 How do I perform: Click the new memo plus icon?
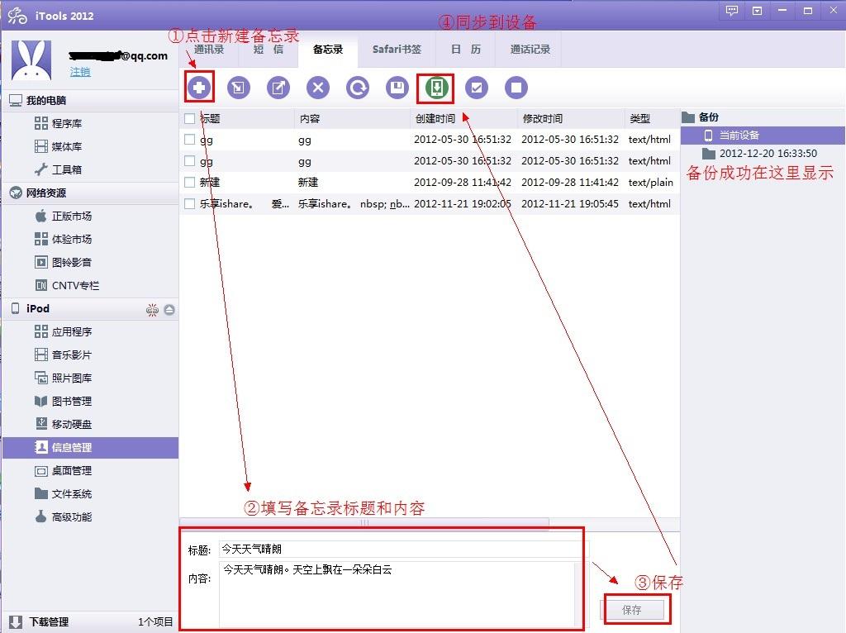(199, 87)
